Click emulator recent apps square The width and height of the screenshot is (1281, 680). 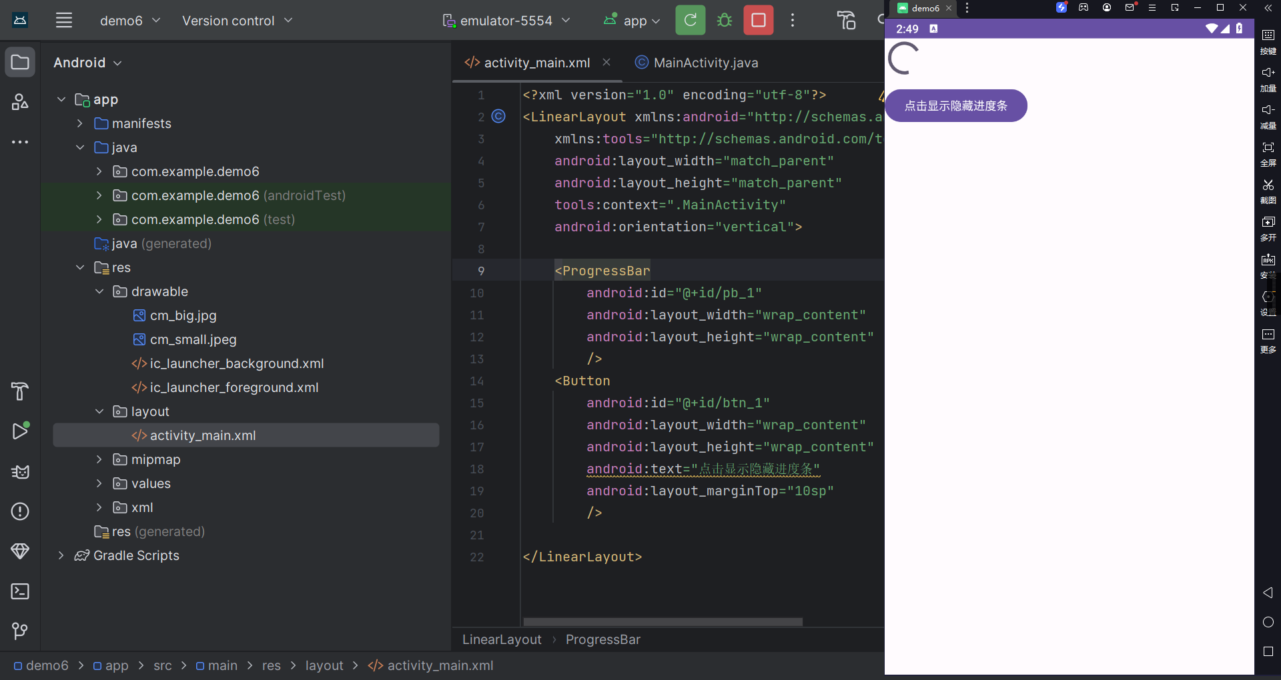(1268, 651)
